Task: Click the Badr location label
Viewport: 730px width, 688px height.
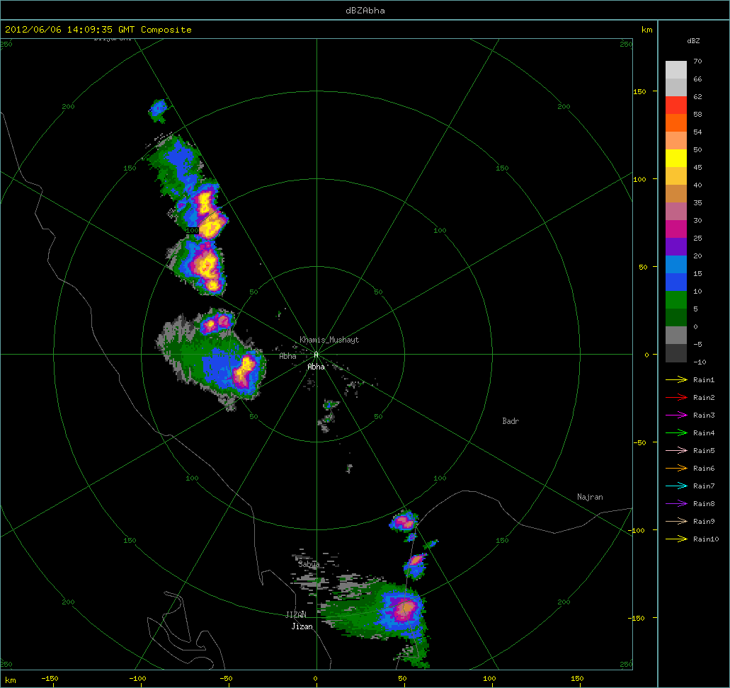Action: click(x=511, y=421)
